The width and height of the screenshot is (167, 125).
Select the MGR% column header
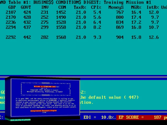pos(136,7)
